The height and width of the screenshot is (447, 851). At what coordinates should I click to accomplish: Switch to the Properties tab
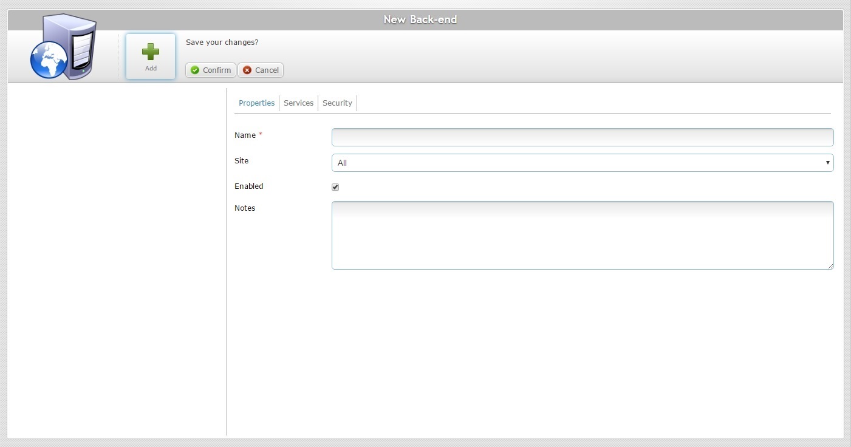coord(256,103)
